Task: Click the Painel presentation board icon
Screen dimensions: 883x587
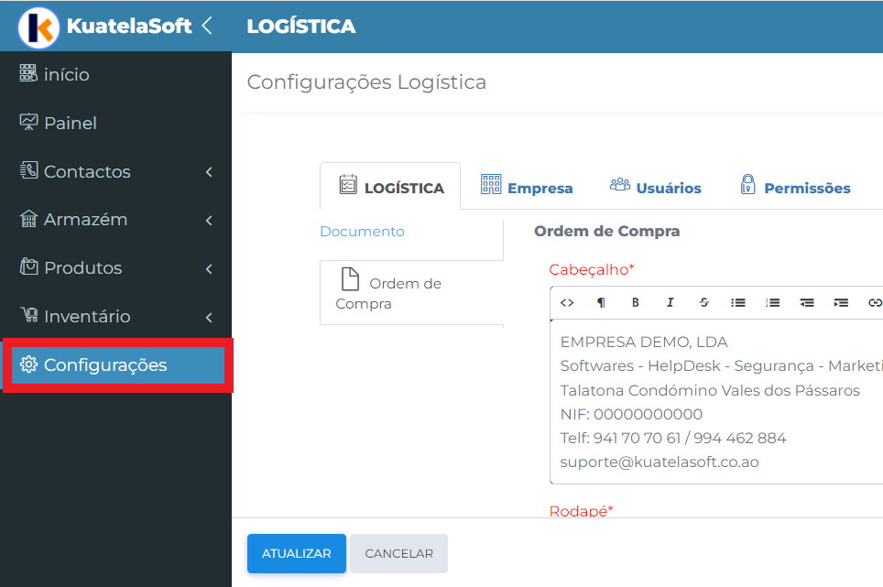Action: (x=28, y=122)
